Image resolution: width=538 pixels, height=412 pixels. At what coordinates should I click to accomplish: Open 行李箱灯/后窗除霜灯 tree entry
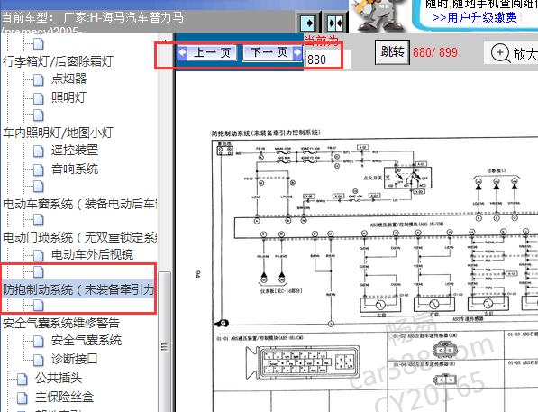58,61
